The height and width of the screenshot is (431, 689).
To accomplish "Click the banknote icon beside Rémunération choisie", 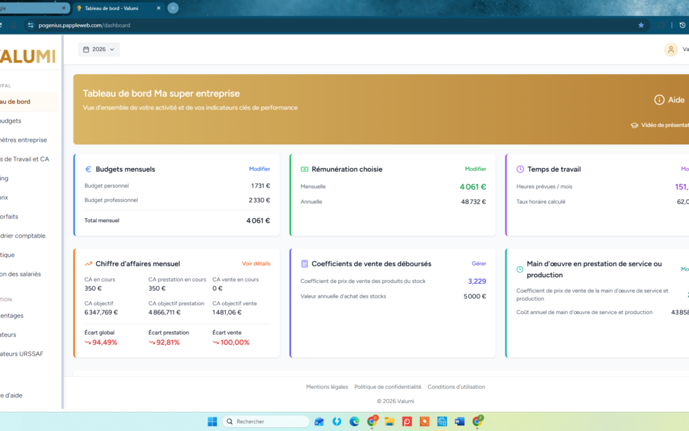I will pos(304,169).
